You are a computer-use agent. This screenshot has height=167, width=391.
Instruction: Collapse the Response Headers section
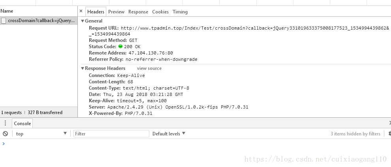point(83,68)
